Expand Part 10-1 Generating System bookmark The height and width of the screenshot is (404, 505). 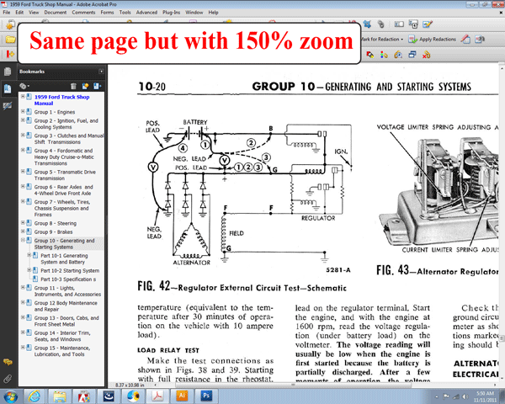coord(29,255)
